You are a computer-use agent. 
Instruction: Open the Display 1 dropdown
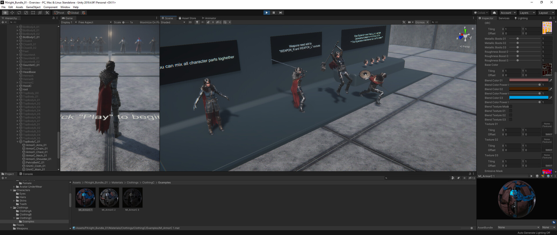69,22
